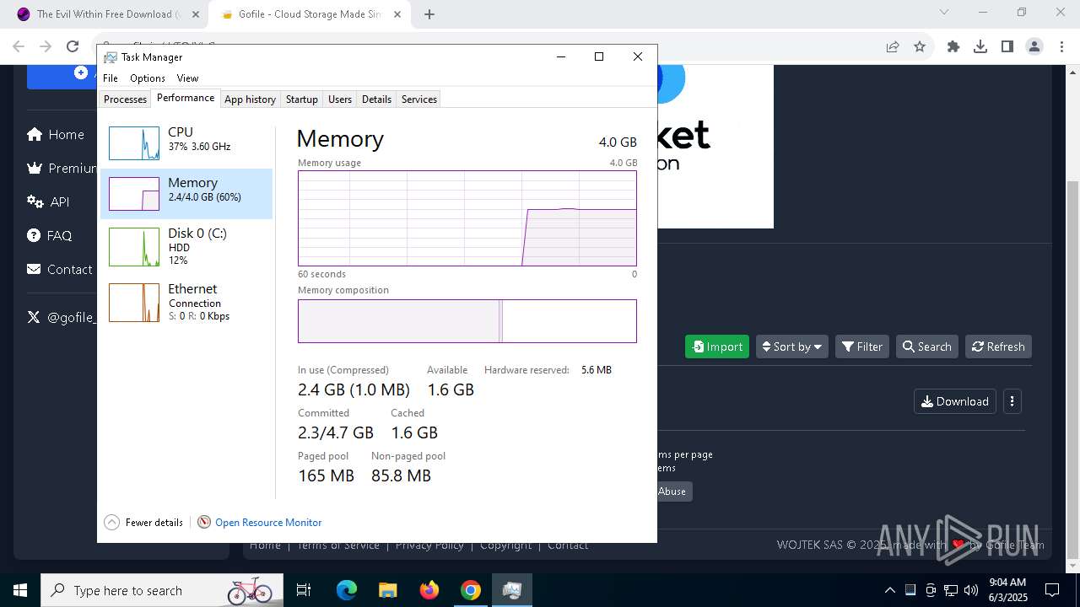Launch Microsoft Edge from taskbar
1080x607 pixels.
[347, 590]
